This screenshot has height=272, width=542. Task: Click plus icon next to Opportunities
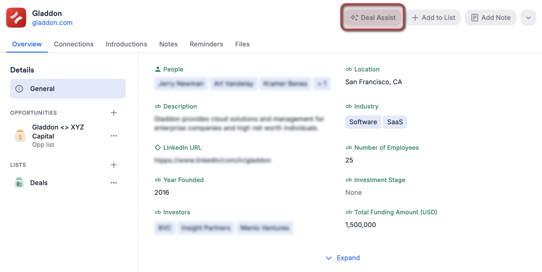(114, 113)
